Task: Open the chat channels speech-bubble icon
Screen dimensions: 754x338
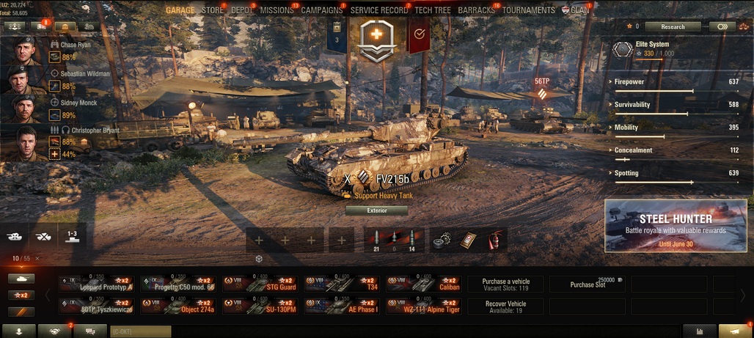Action: pos(90,331)
